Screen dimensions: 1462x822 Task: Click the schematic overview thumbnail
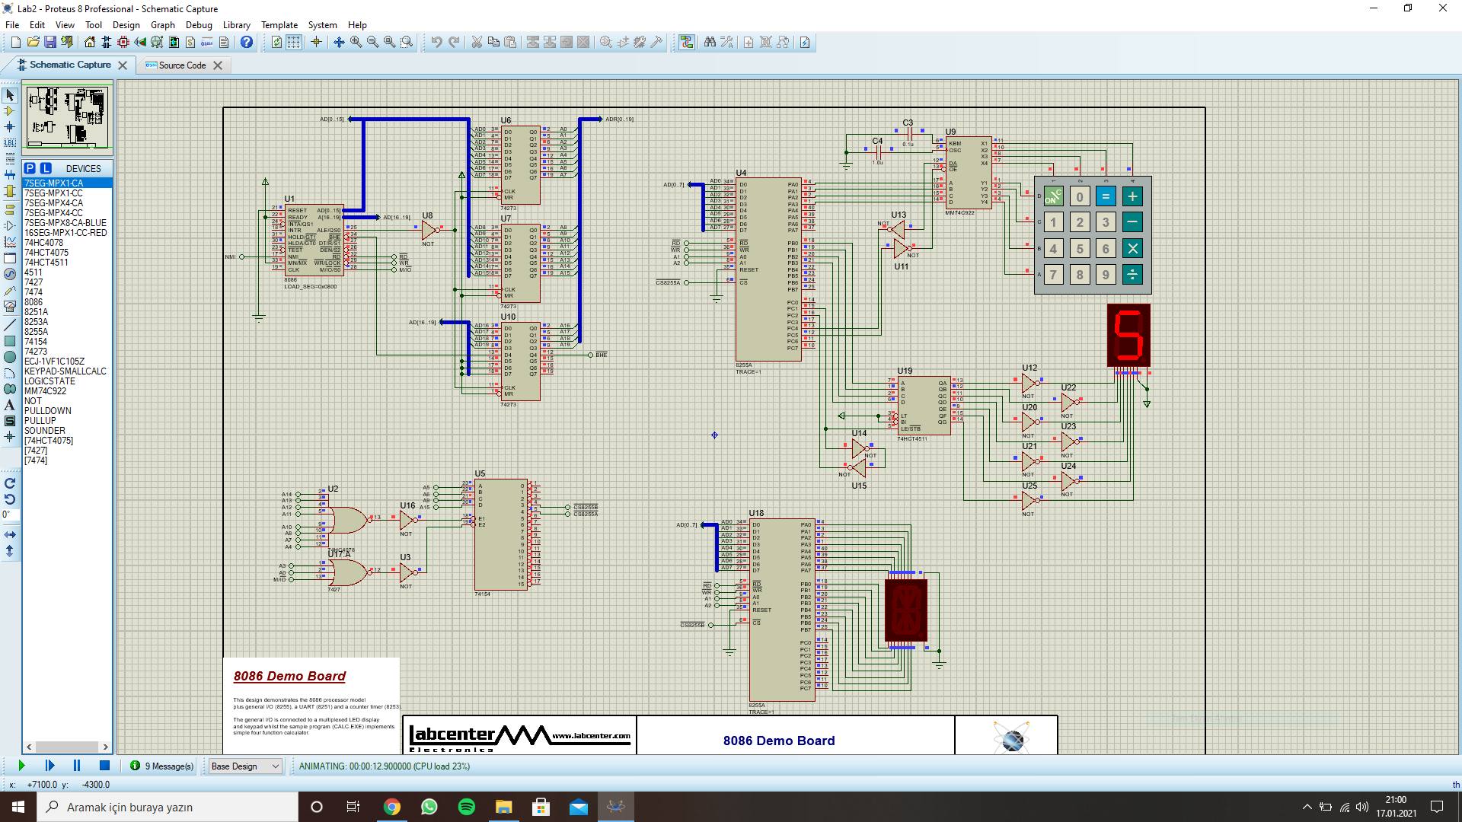coord(67,117)
